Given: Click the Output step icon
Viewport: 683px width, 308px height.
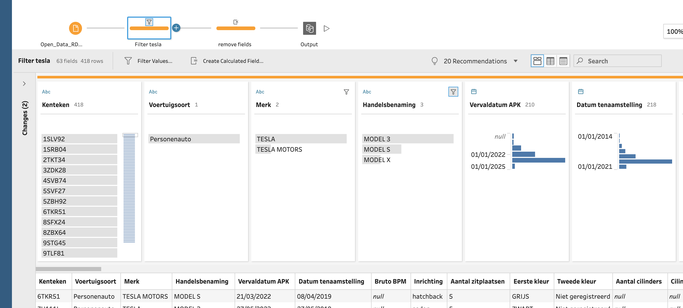Looking at the screenshot, I should click(309, 28).
